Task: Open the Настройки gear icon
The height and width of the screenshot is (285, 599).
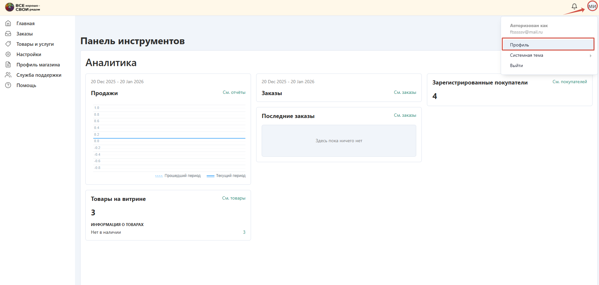Action: pos(8,54)
